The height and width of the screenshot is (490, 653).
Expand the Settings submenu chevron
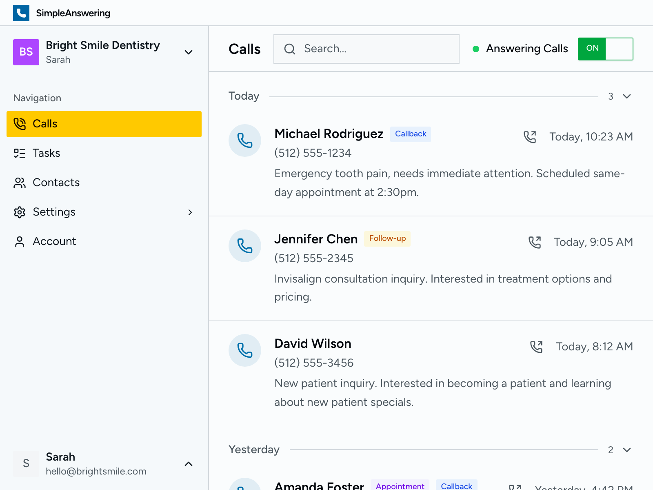(190, 212)
